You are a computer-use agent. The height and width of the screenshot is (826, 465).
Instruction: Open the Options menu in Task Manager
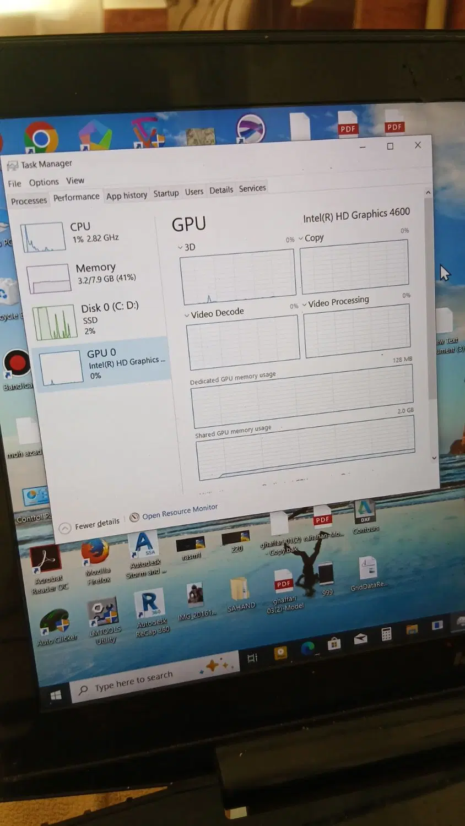coord(44,182)
